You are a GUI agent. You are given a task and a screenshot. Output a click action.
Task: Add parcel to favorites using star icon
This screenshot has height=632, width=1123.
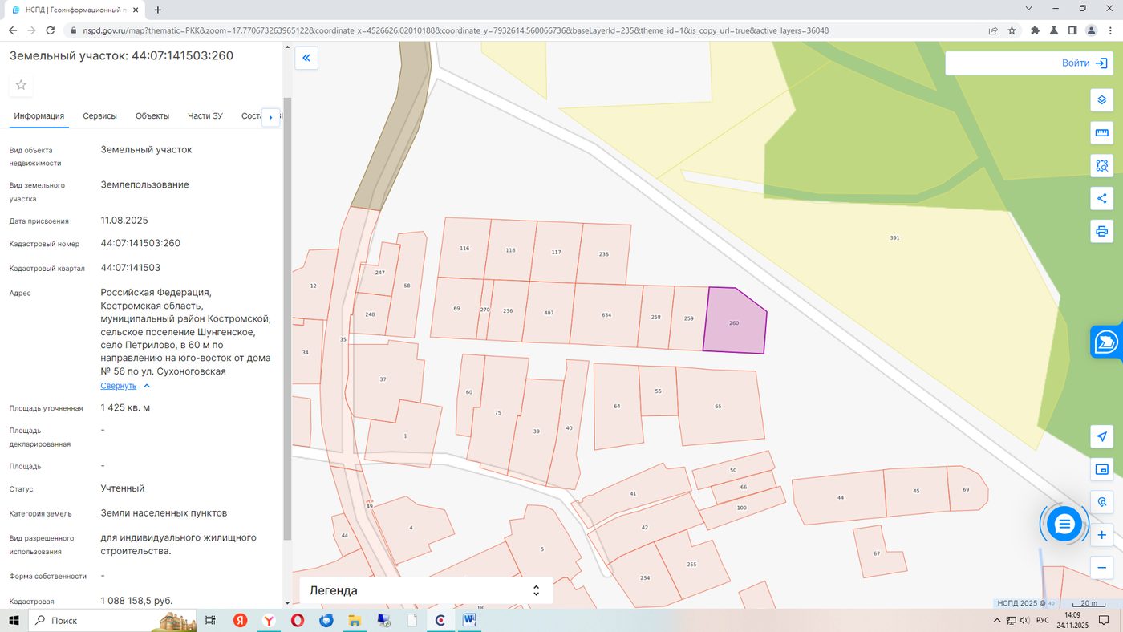tap(21, 85)
